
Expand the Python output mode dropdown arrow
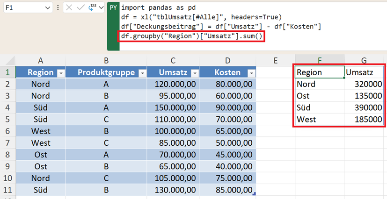(100, 8)
